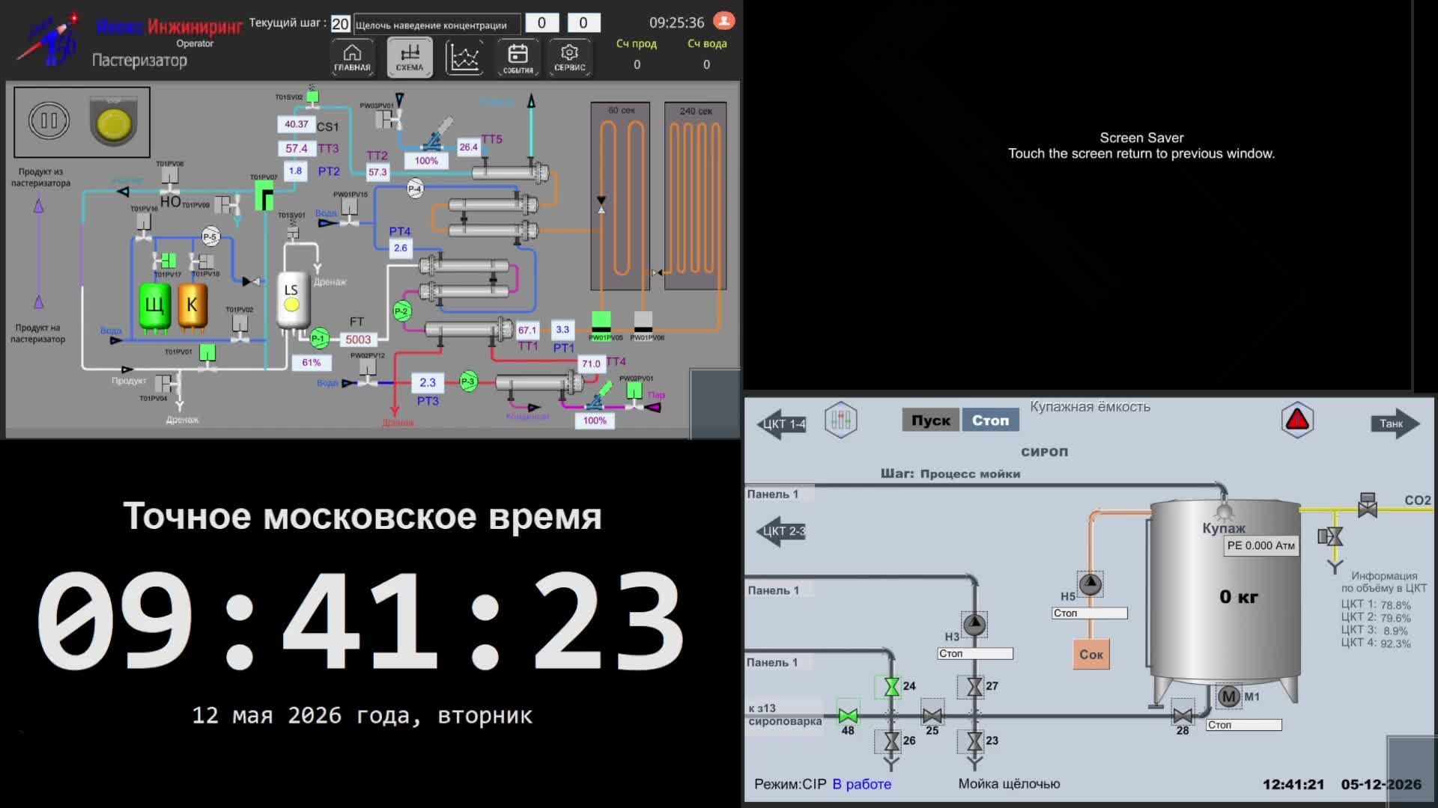
Task: Go to ЦКТ 2-3 screen
Action: [x=782, y=531]
